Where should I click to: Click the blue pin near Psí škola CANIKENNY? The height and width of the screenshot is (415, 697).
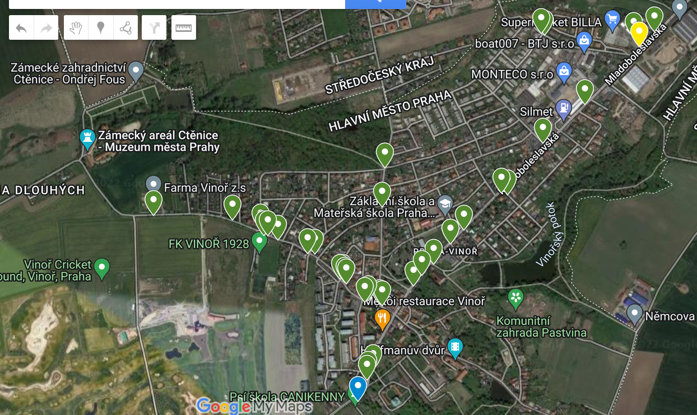coord(357,388)
